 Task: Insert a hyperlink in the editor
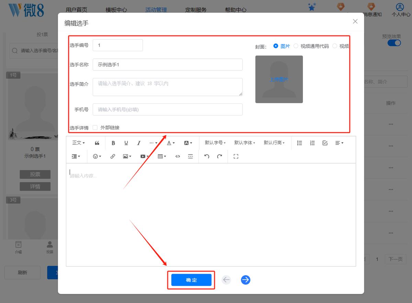click(113, 156)
